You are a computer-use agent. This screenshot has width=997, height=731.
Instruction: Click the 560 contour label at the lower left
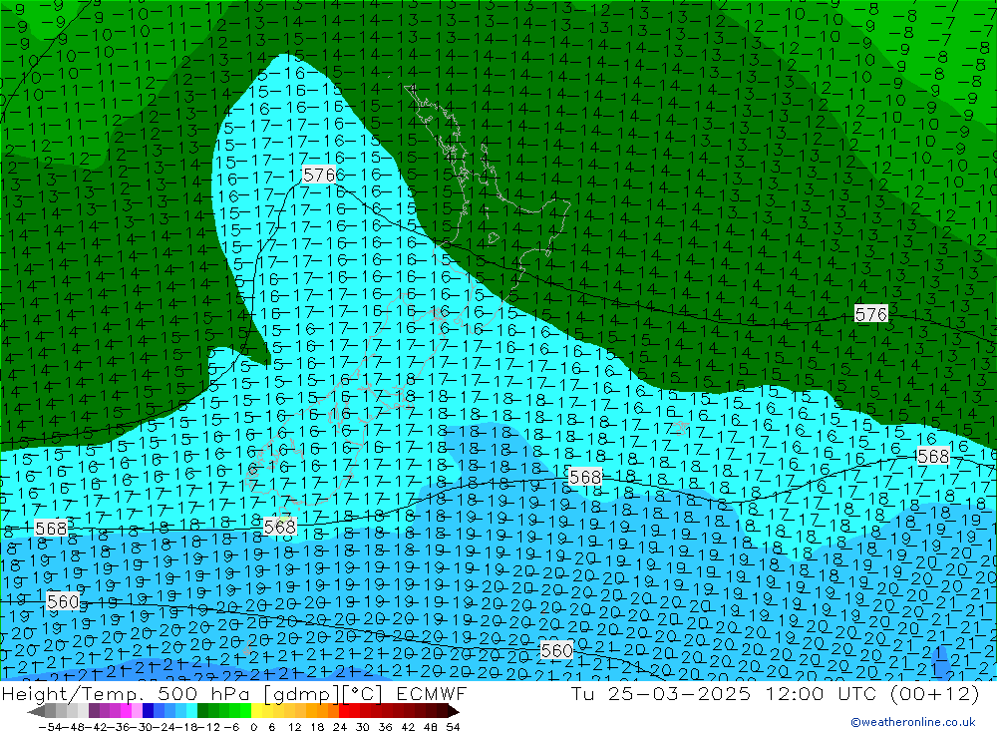[x=63, y=601]
